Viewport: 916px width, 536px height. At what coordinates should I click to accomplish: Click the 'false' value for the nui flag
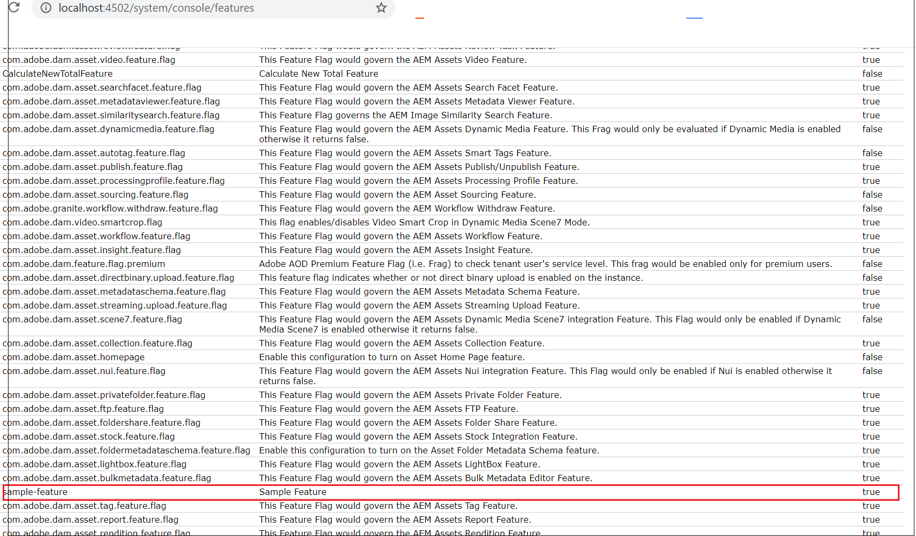pyautogui.click(x=872, y=371)
